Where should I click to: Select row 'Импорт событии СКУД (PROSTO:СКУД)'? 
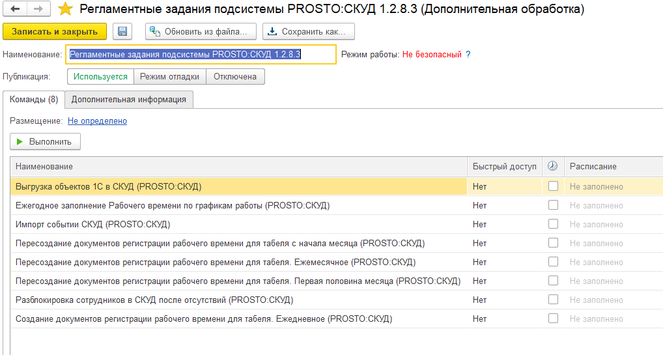pos(239,224)
